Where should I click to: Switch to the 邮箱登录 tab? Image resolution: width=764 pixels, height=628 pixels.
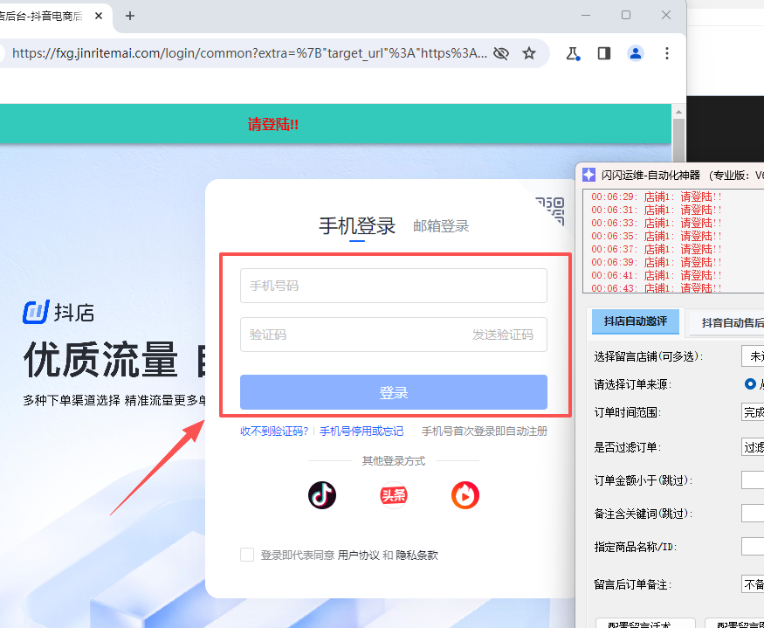tap(443, 224)
